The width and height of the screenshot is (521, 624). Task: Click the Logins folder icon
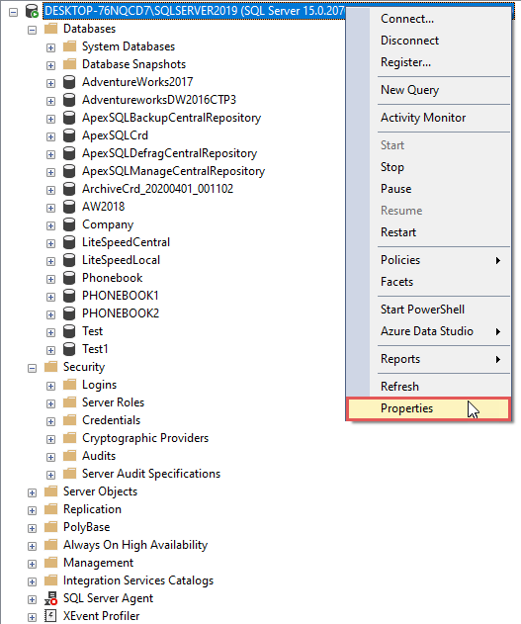click(69, 385)
